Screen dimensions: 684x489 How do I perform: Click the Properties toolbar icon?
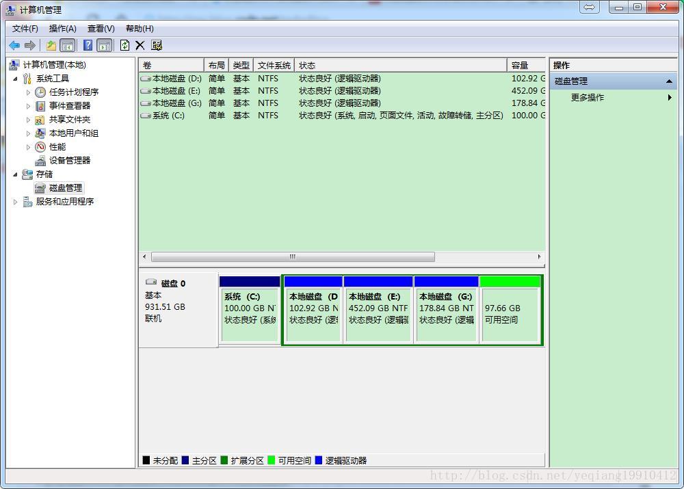tap(157, 45)
